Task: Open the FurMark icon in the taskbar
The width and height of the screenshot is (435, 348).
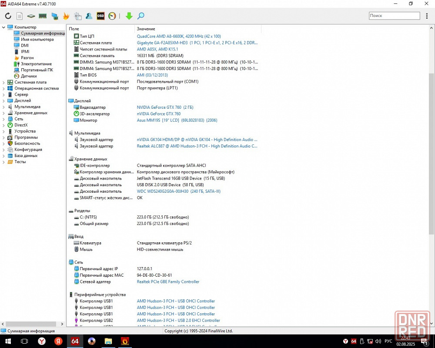Action: coord(125,341)
